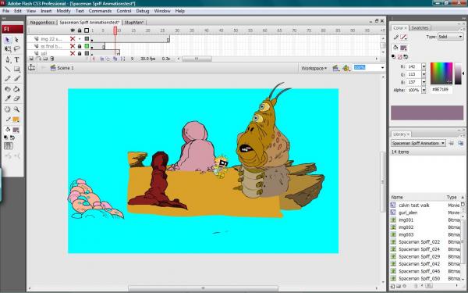The height and width of the screenshot is (293, 468).
Task: Open the Alpha value slider arrow
Action: 424,90
